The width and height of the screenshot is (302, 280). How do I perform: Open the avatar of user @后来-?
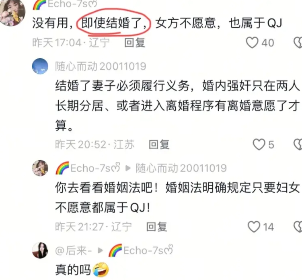click(40, 250)
